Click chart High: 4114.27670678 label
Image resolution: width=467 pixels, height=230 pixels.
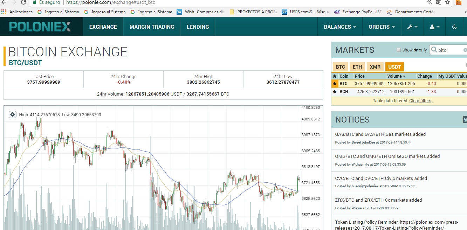[x=39, y=114]
